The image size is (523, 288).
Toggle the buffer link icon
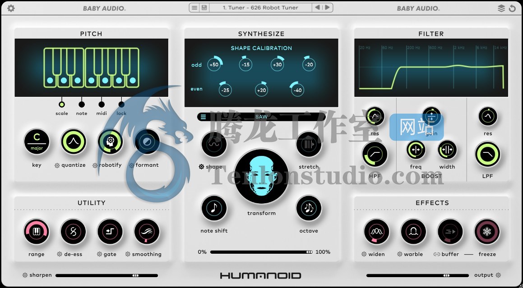(437, 254)
